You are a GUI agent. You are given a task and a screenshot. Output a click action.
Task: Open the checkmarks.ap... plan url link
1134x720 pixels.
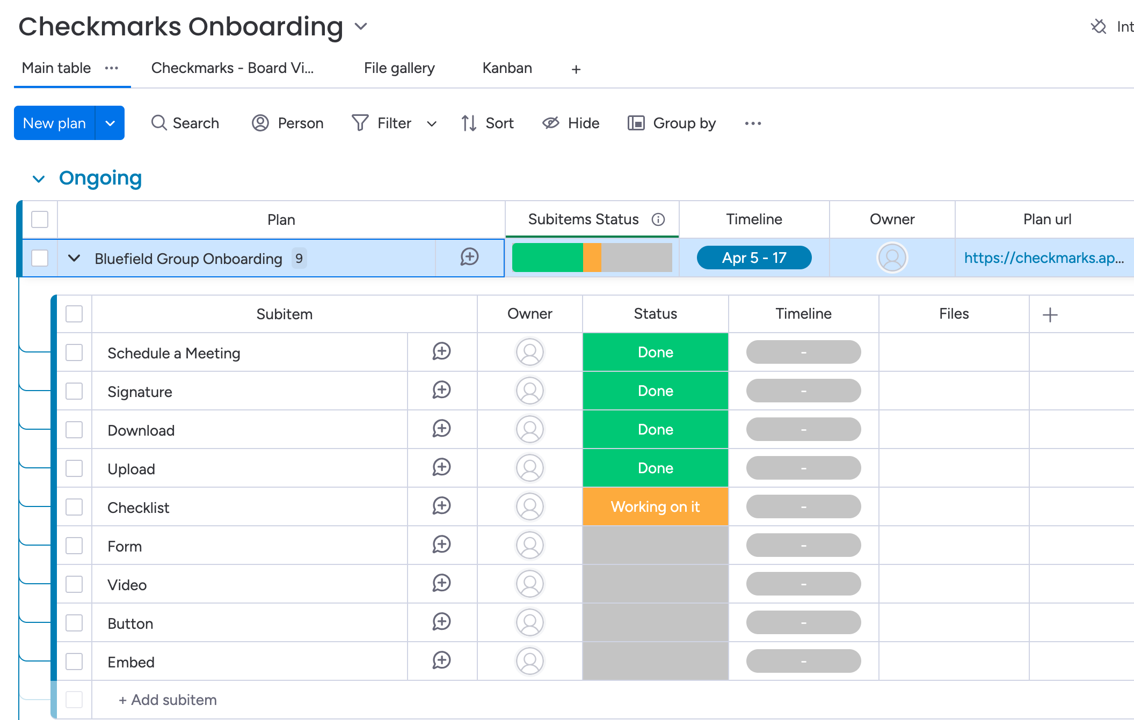tap(1044, 258)
